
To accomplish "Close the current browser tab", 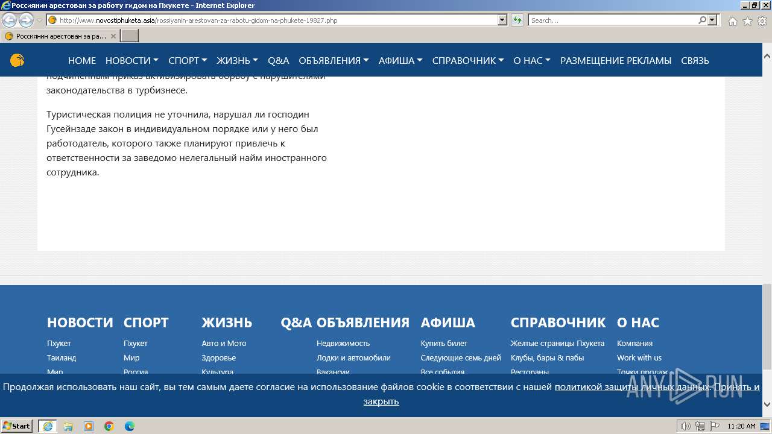I will (x=113, y=36).
